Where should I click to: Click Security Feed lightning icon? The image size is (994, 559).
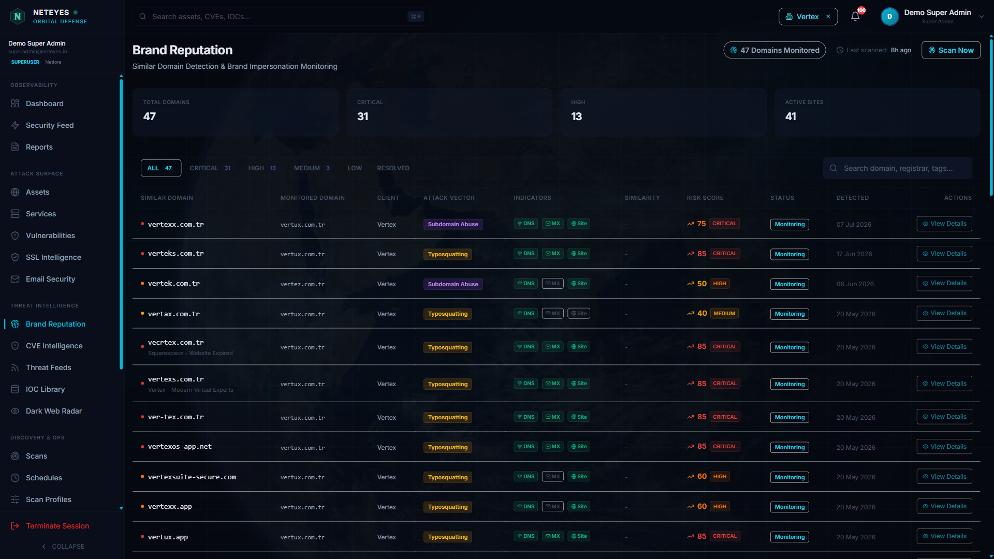pos(15,125)
